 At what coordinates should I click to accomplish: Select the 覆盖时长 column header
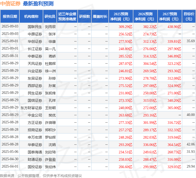(x=100, y=16)
